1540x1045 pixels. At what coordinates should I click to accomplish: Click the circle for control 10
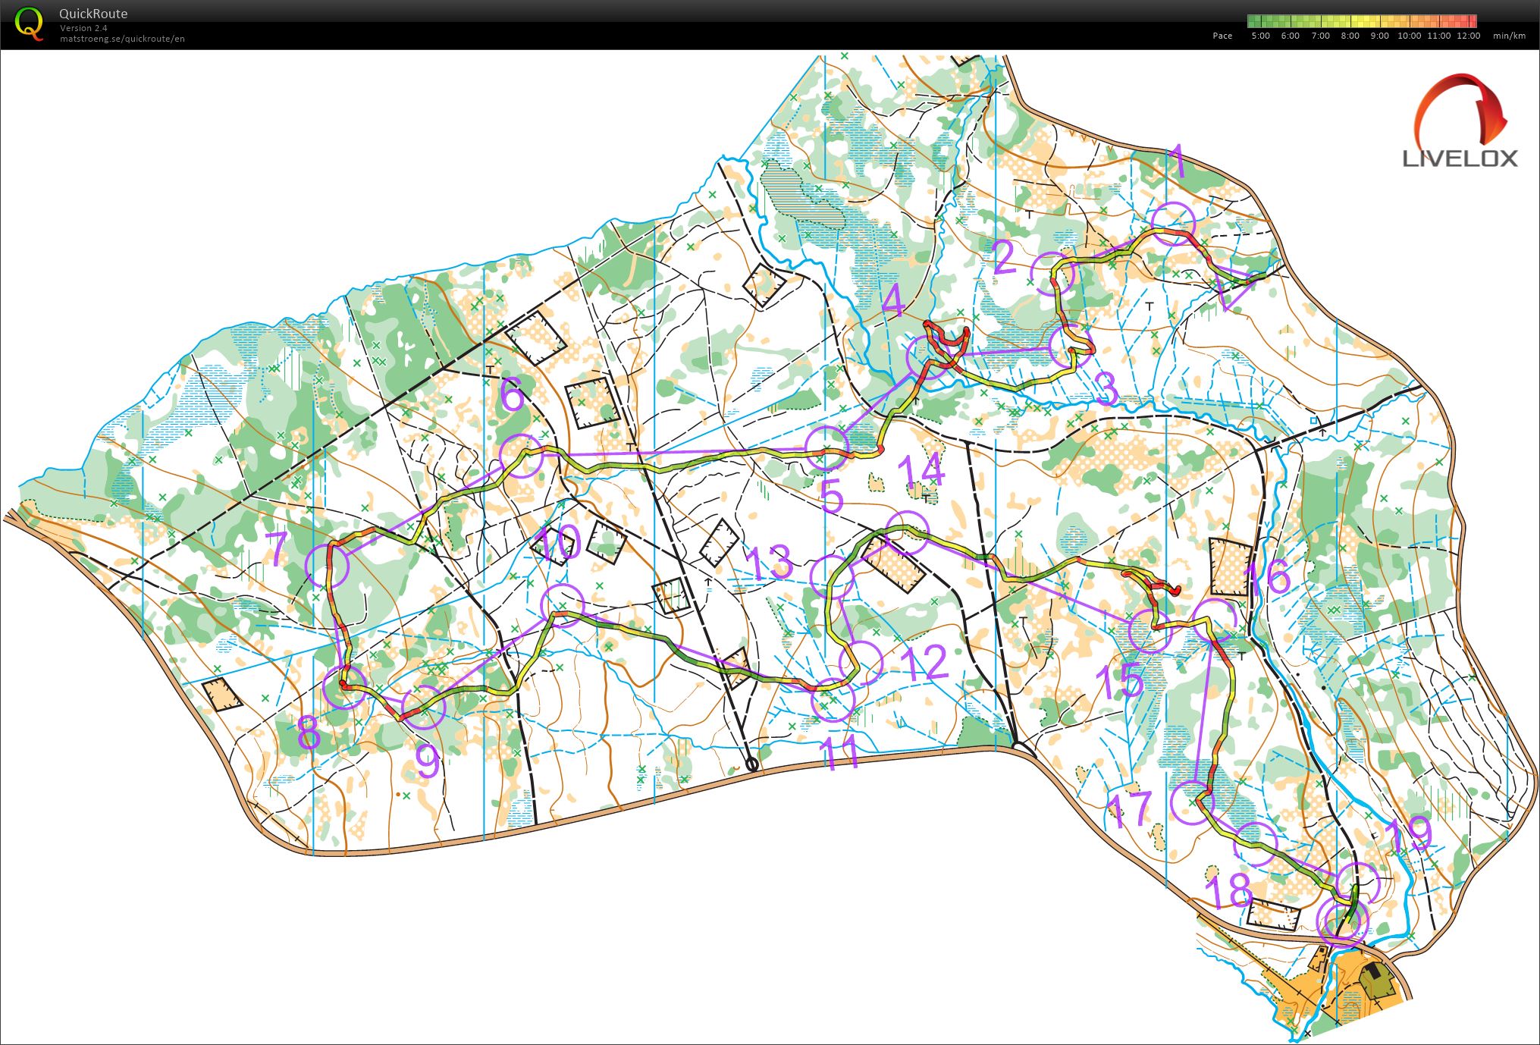pos(563,606)
